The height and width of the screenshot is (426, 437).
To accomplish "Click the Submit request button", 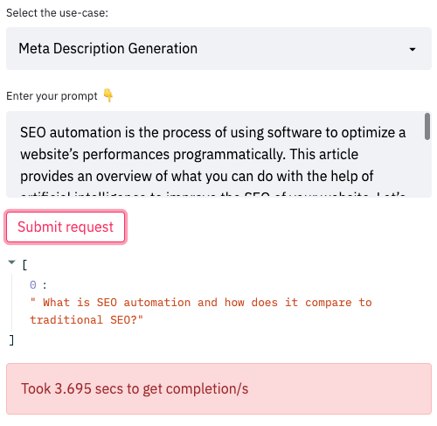I will 66,227.
